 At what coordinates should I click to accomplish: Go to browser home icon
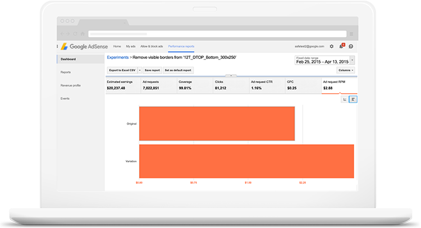point(83,34)
